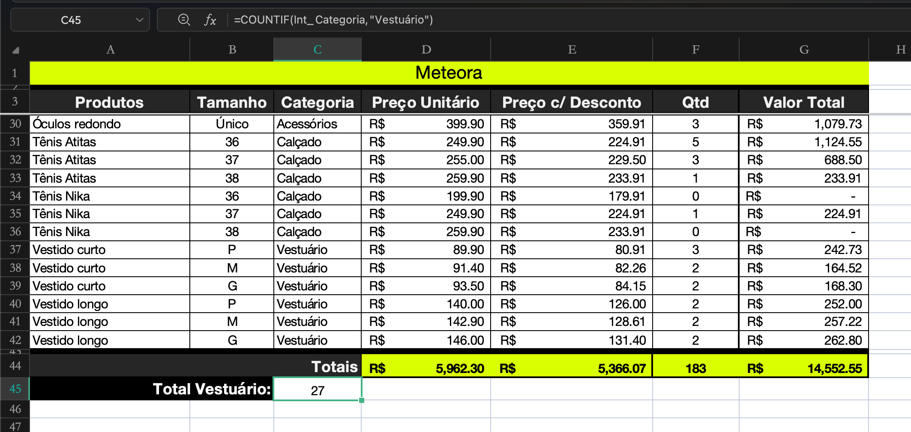911x432 pixels.
Task: Click the Preço Unitário header cell
Action: [x=426, y=102]
